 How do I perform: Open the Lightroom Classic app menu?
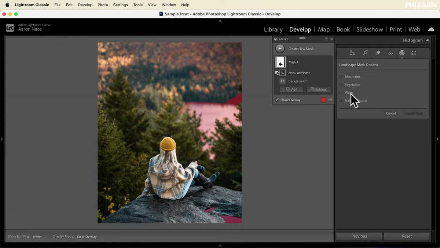pos(32,5)
